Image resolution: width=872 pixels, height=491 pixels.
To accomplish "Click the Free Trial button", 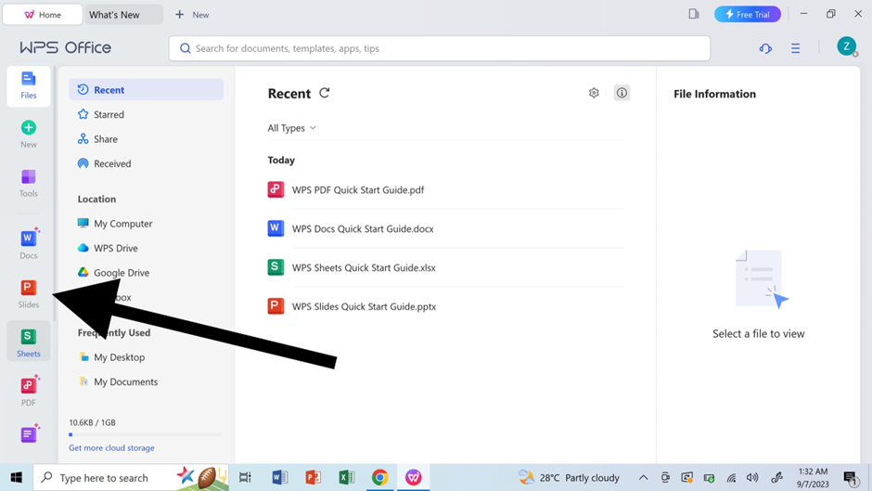I will tap(748, 15).
